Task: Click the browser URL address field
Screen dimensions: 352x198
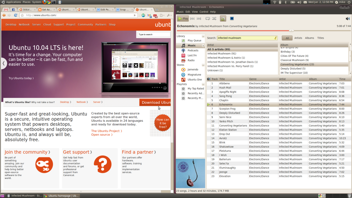Action: (x=78, y=15)
